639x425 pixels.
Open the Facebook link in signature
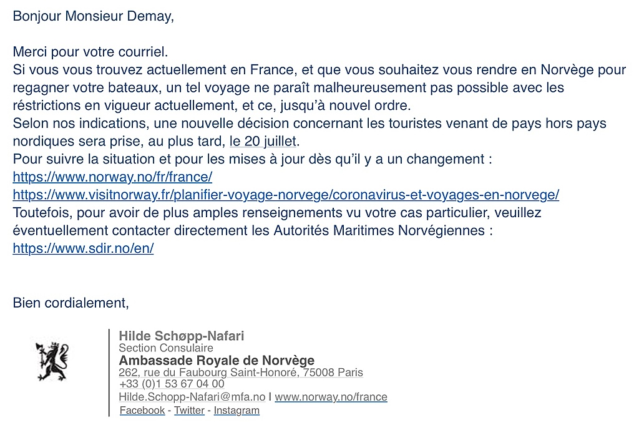tap(142, 410)
